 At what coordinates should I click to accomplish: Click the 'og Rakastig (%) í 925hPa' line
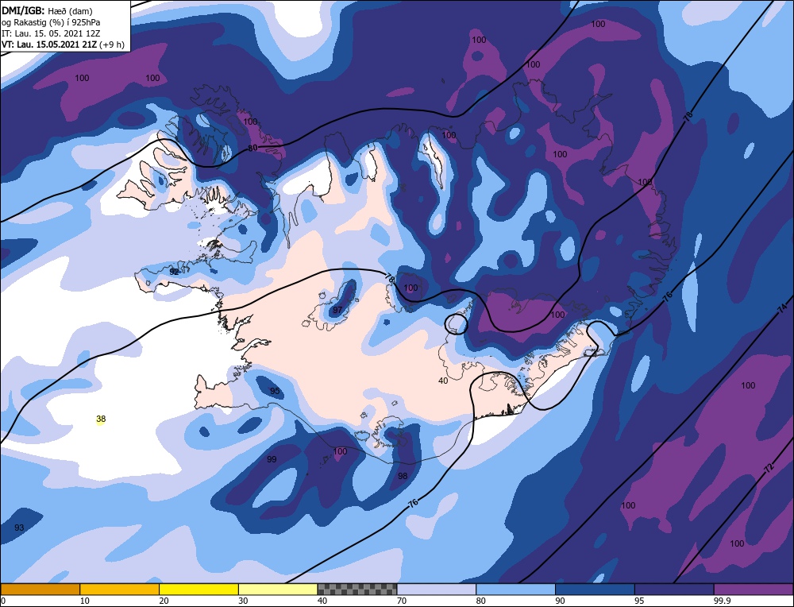51,21
